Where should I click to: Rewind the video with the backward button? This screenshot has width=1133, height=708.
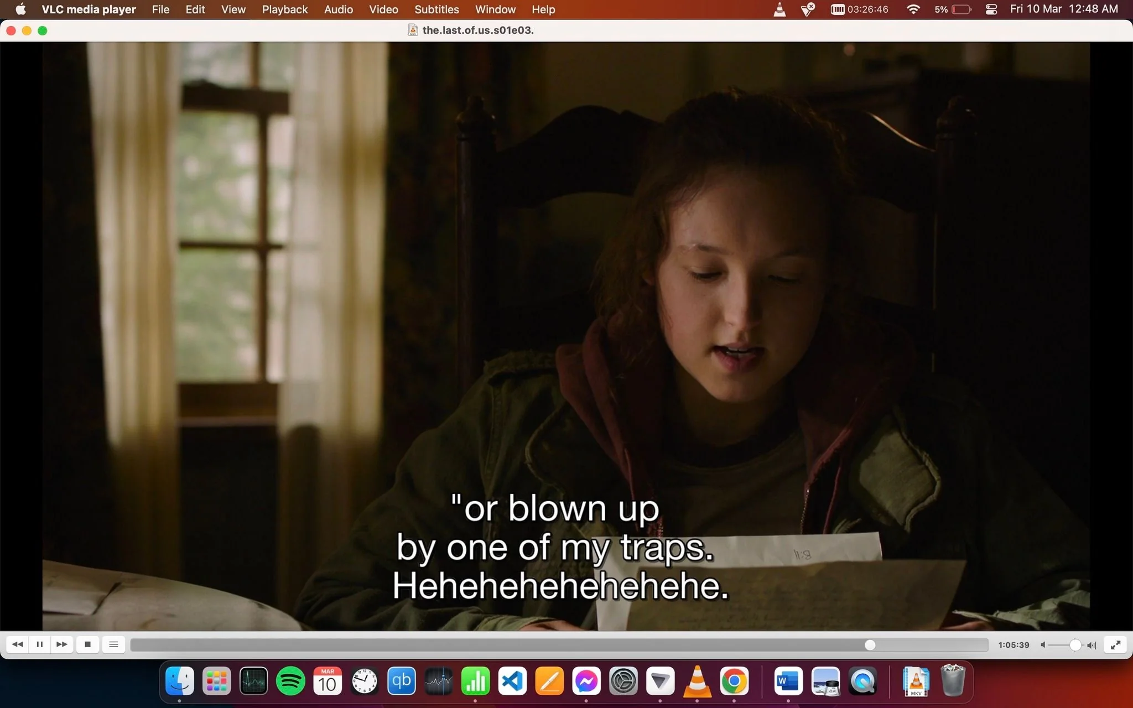(x=18, y=644)
